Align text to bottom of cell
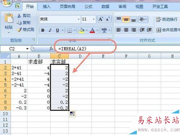The height and width of the screenshot is (135, 180). 133,19
